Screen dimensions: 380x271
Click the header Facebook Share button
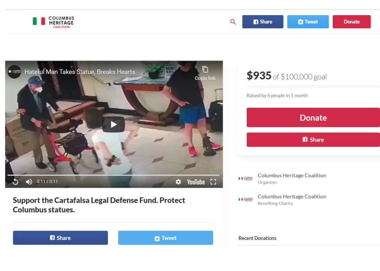point(263,22)
